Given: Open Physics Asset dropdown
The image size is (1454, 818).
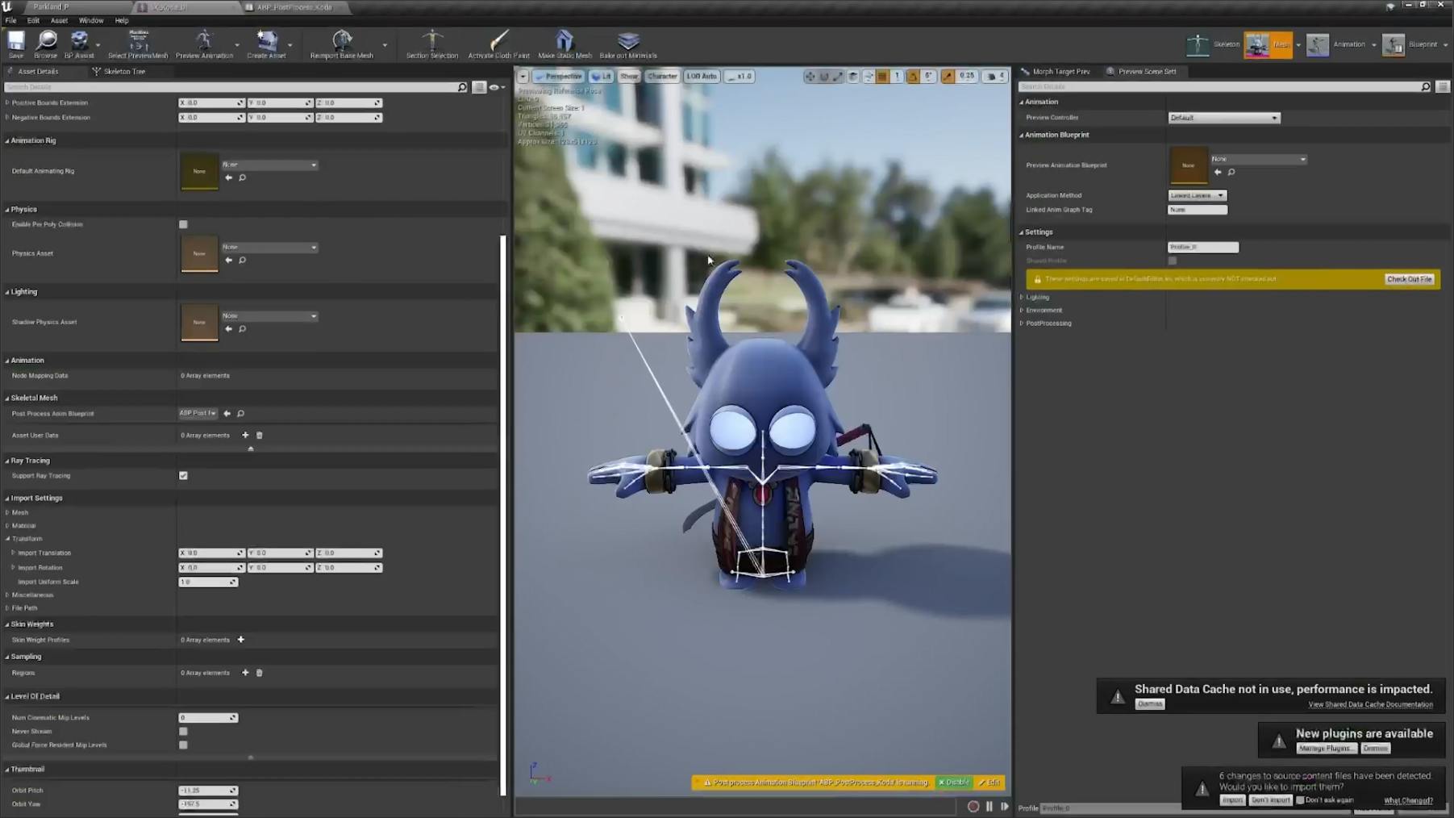Looking at the screenshot, I should [x=269, y=247].
